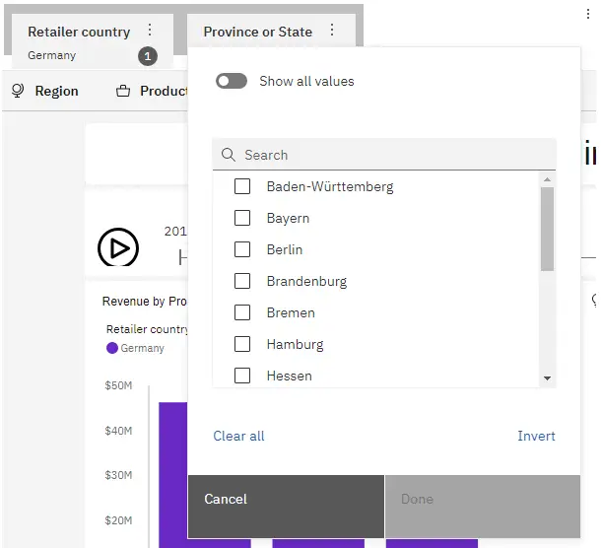Click the list scroll up arrow
The image size is (601, 548).
pyautogui.click(x=548, y=179)
